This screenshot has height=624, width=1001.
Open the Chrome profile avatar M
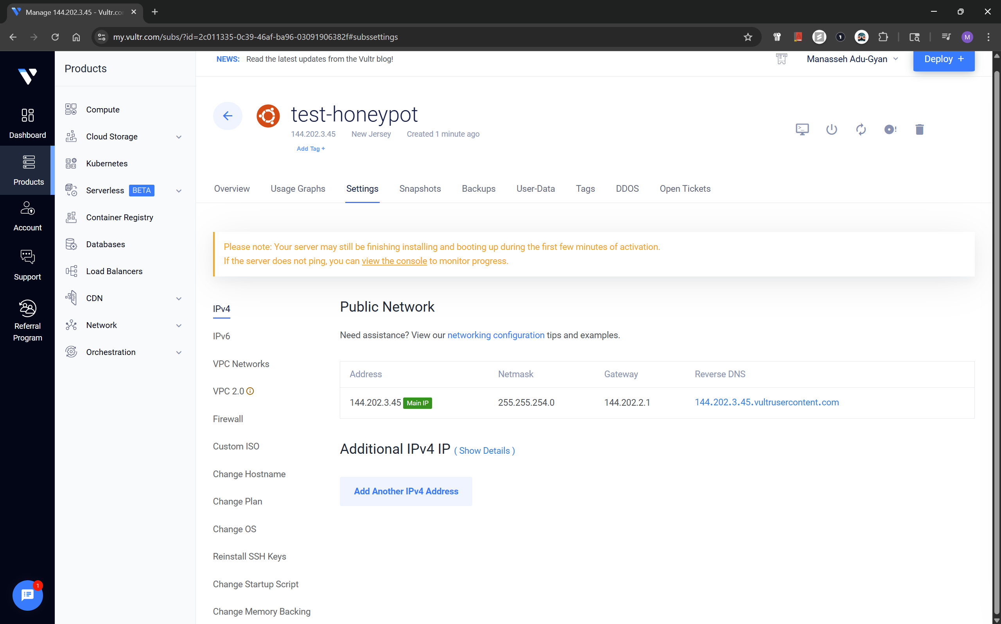point(967,37)
